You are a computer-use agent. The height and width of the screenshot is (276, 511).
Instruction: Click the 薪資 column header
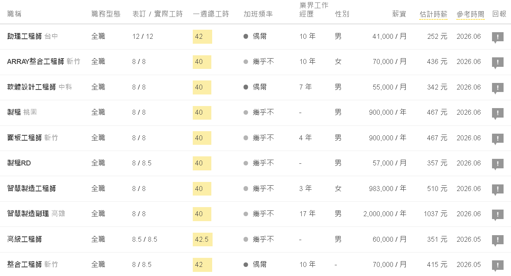tap(399, 14)
